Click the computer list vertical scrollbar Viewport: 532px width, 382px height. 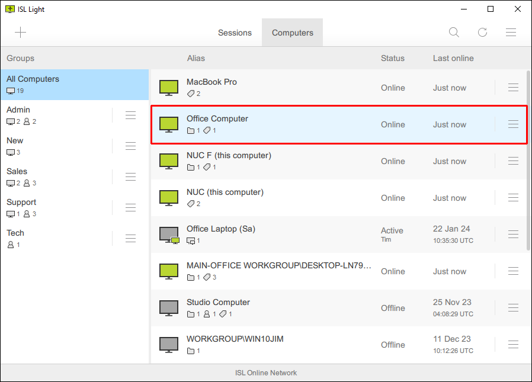point(528,160)
